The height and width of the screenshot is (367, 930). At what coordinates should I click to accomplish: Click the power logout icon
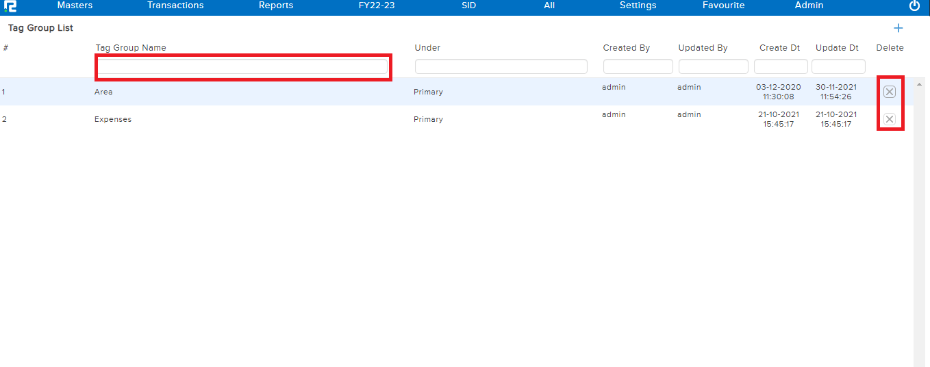click(914, 6)
